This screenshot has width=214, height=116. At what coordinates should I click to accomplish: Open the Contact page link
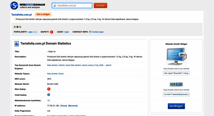(x=97, y=32)
